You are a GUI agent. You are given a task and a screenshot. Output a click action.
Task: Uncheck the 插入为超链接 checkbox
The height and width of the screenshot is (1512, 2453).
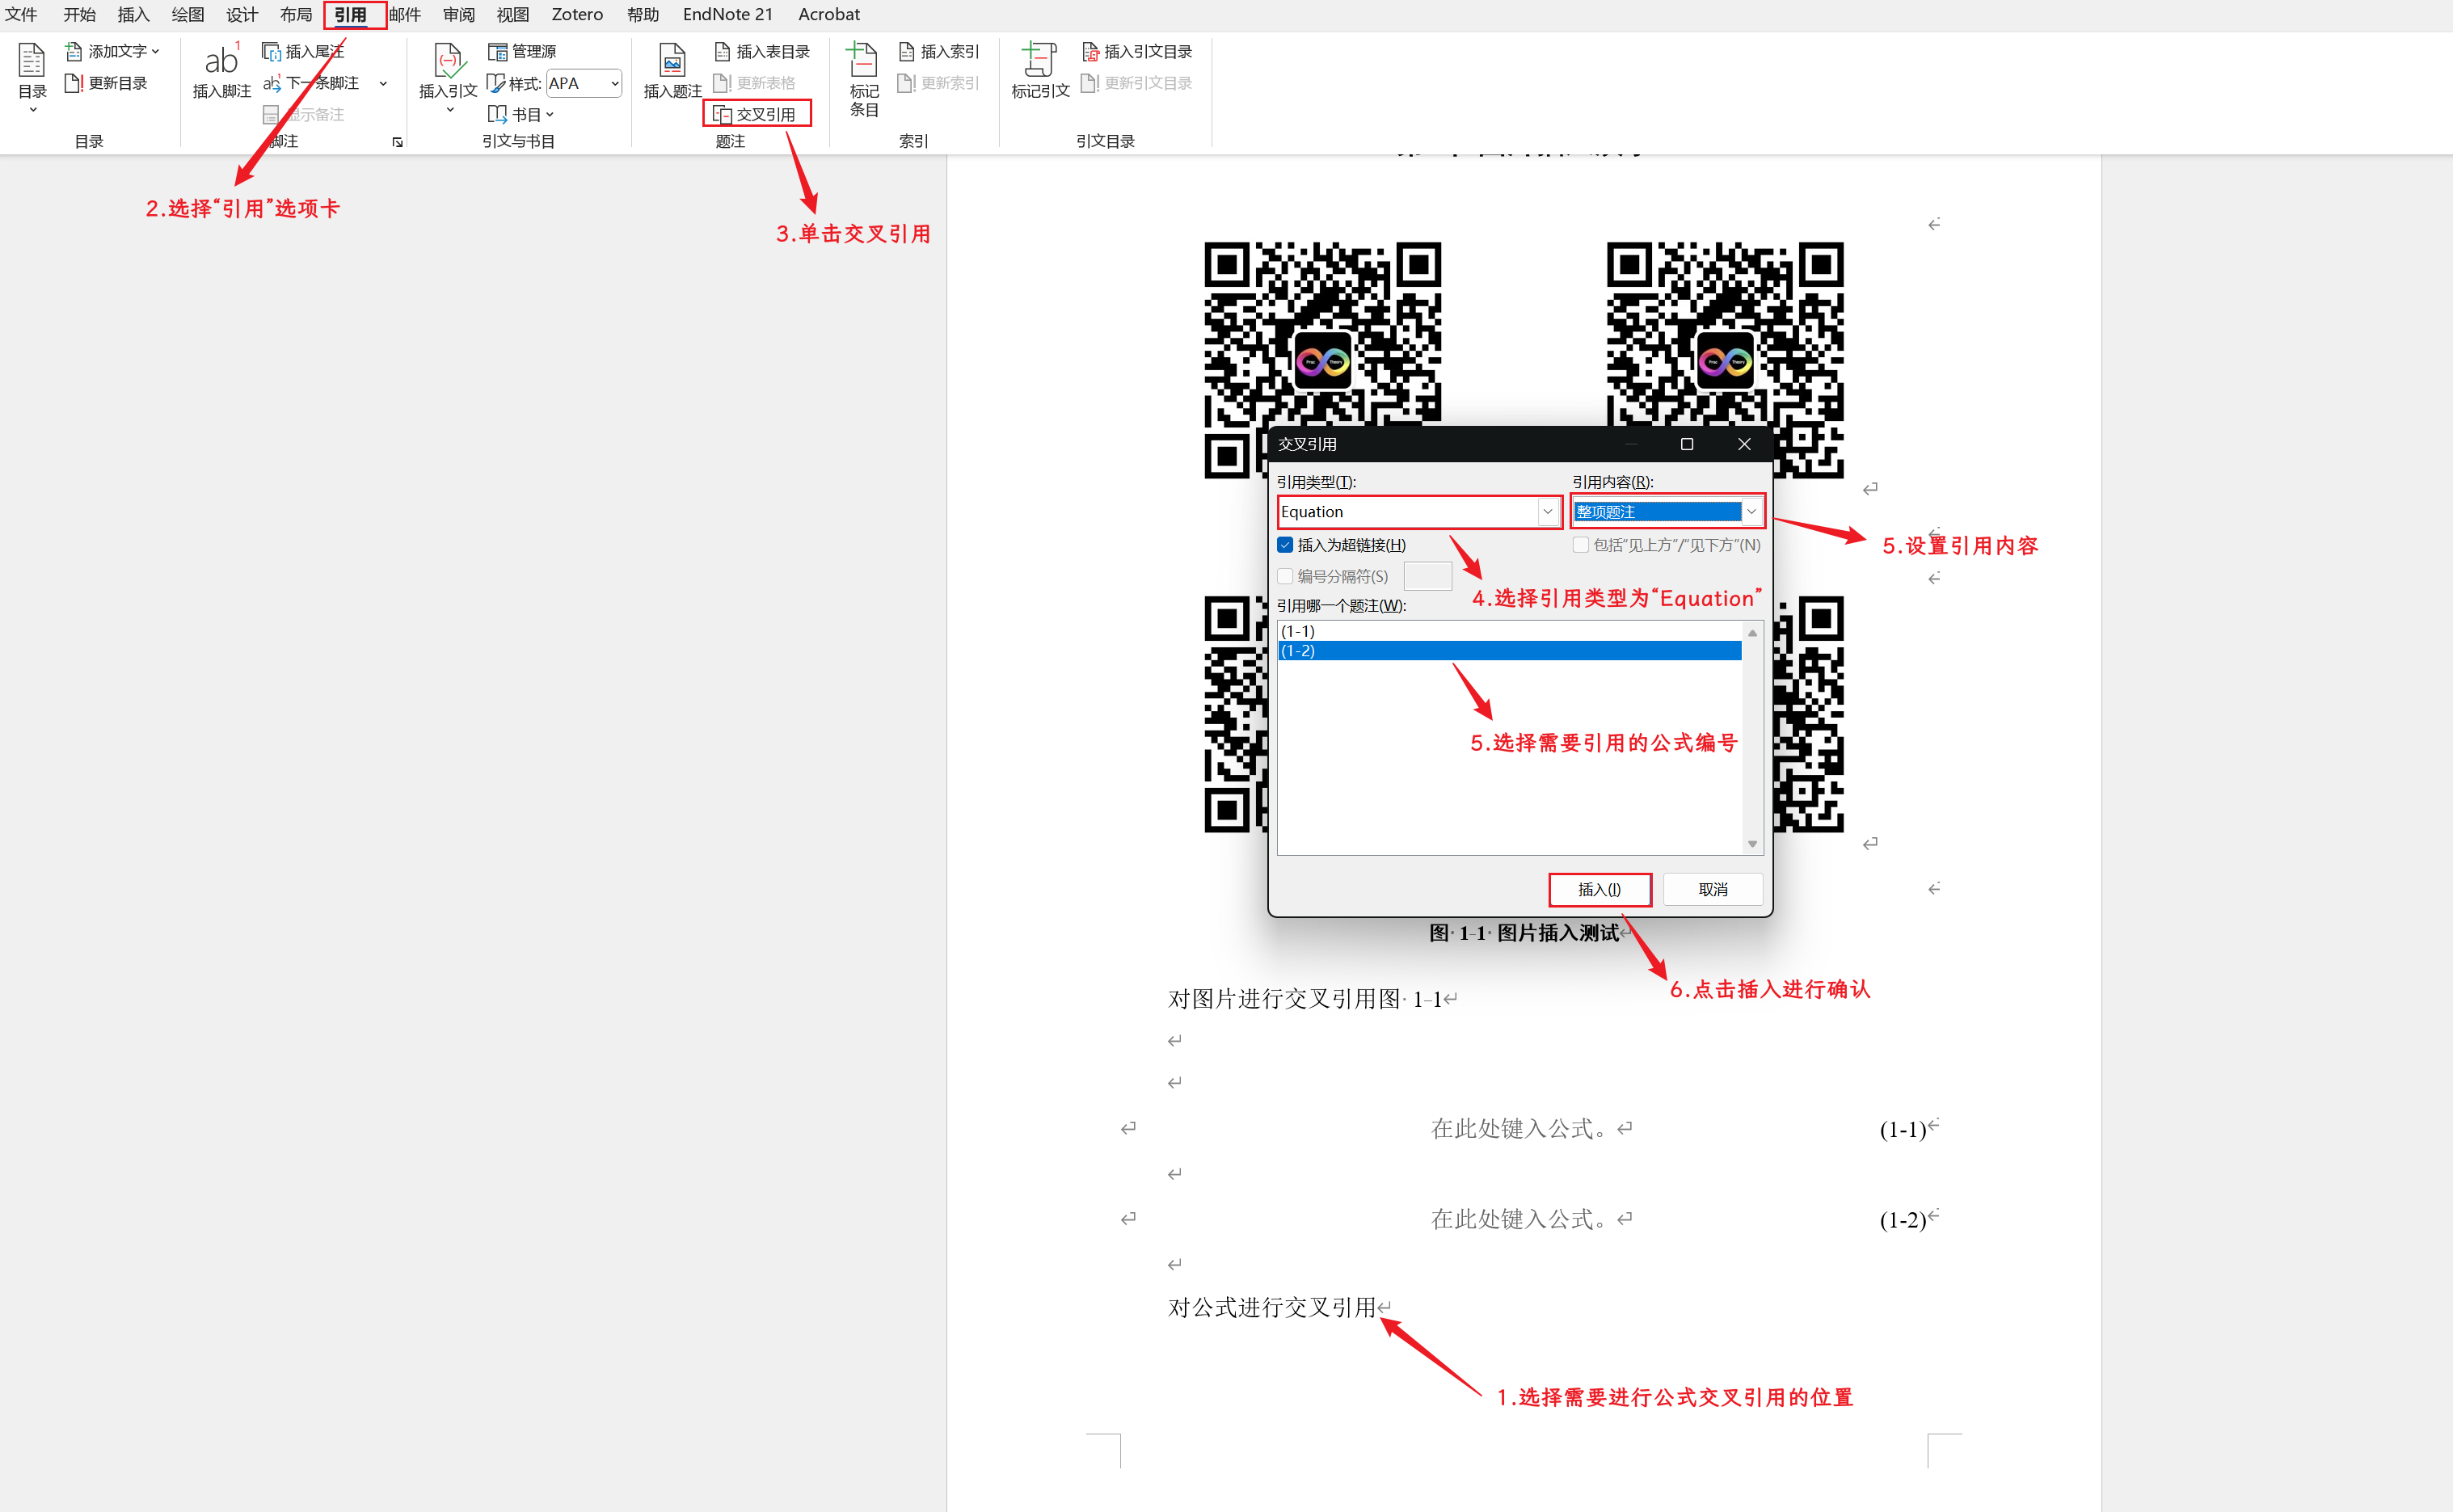(1285, 545)
